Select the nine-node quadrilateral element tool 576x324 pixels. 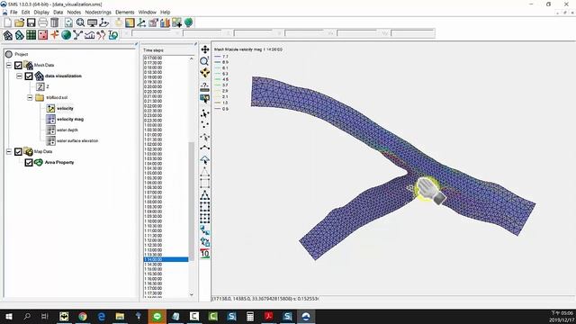[x=205, y=218]
